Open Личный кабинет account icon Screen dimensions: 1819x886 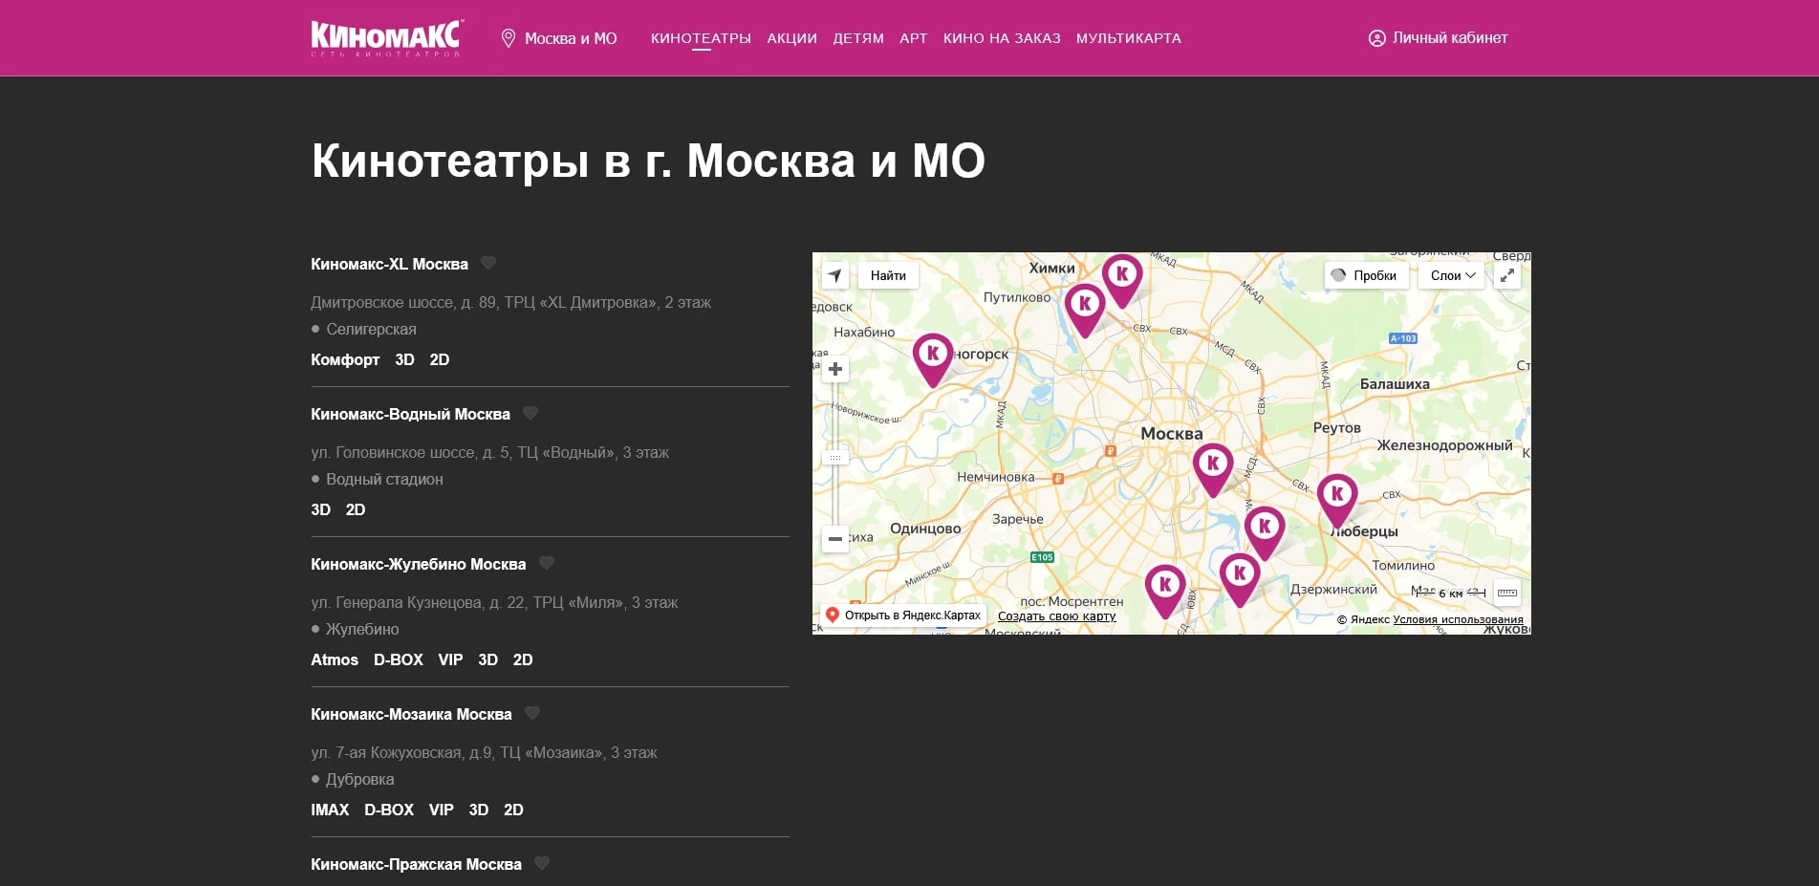[x=1375, y=38]
